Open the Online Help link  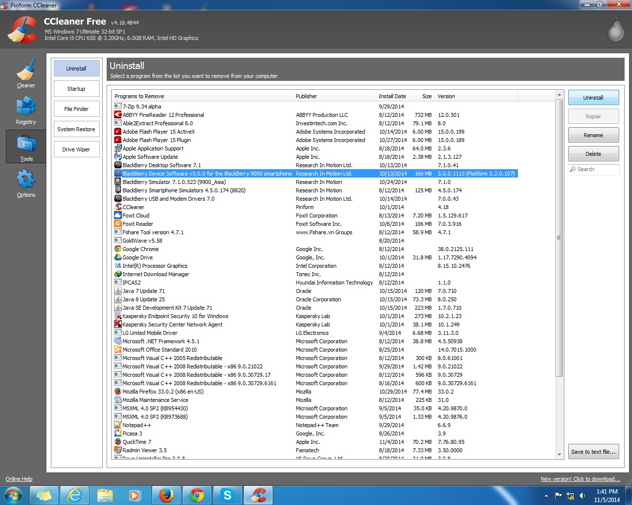click(19, 479)
